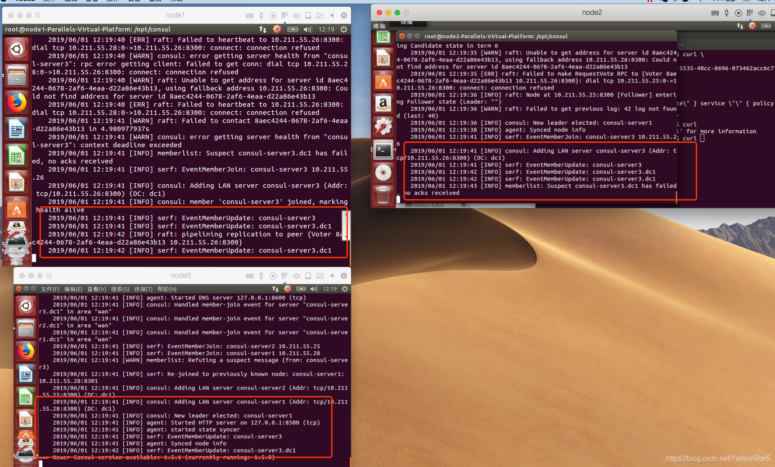Open the 文件(F) menu in node3 terminal
Image resolution: width=775 pixels, height=467 pixels.
click(50, 289)
